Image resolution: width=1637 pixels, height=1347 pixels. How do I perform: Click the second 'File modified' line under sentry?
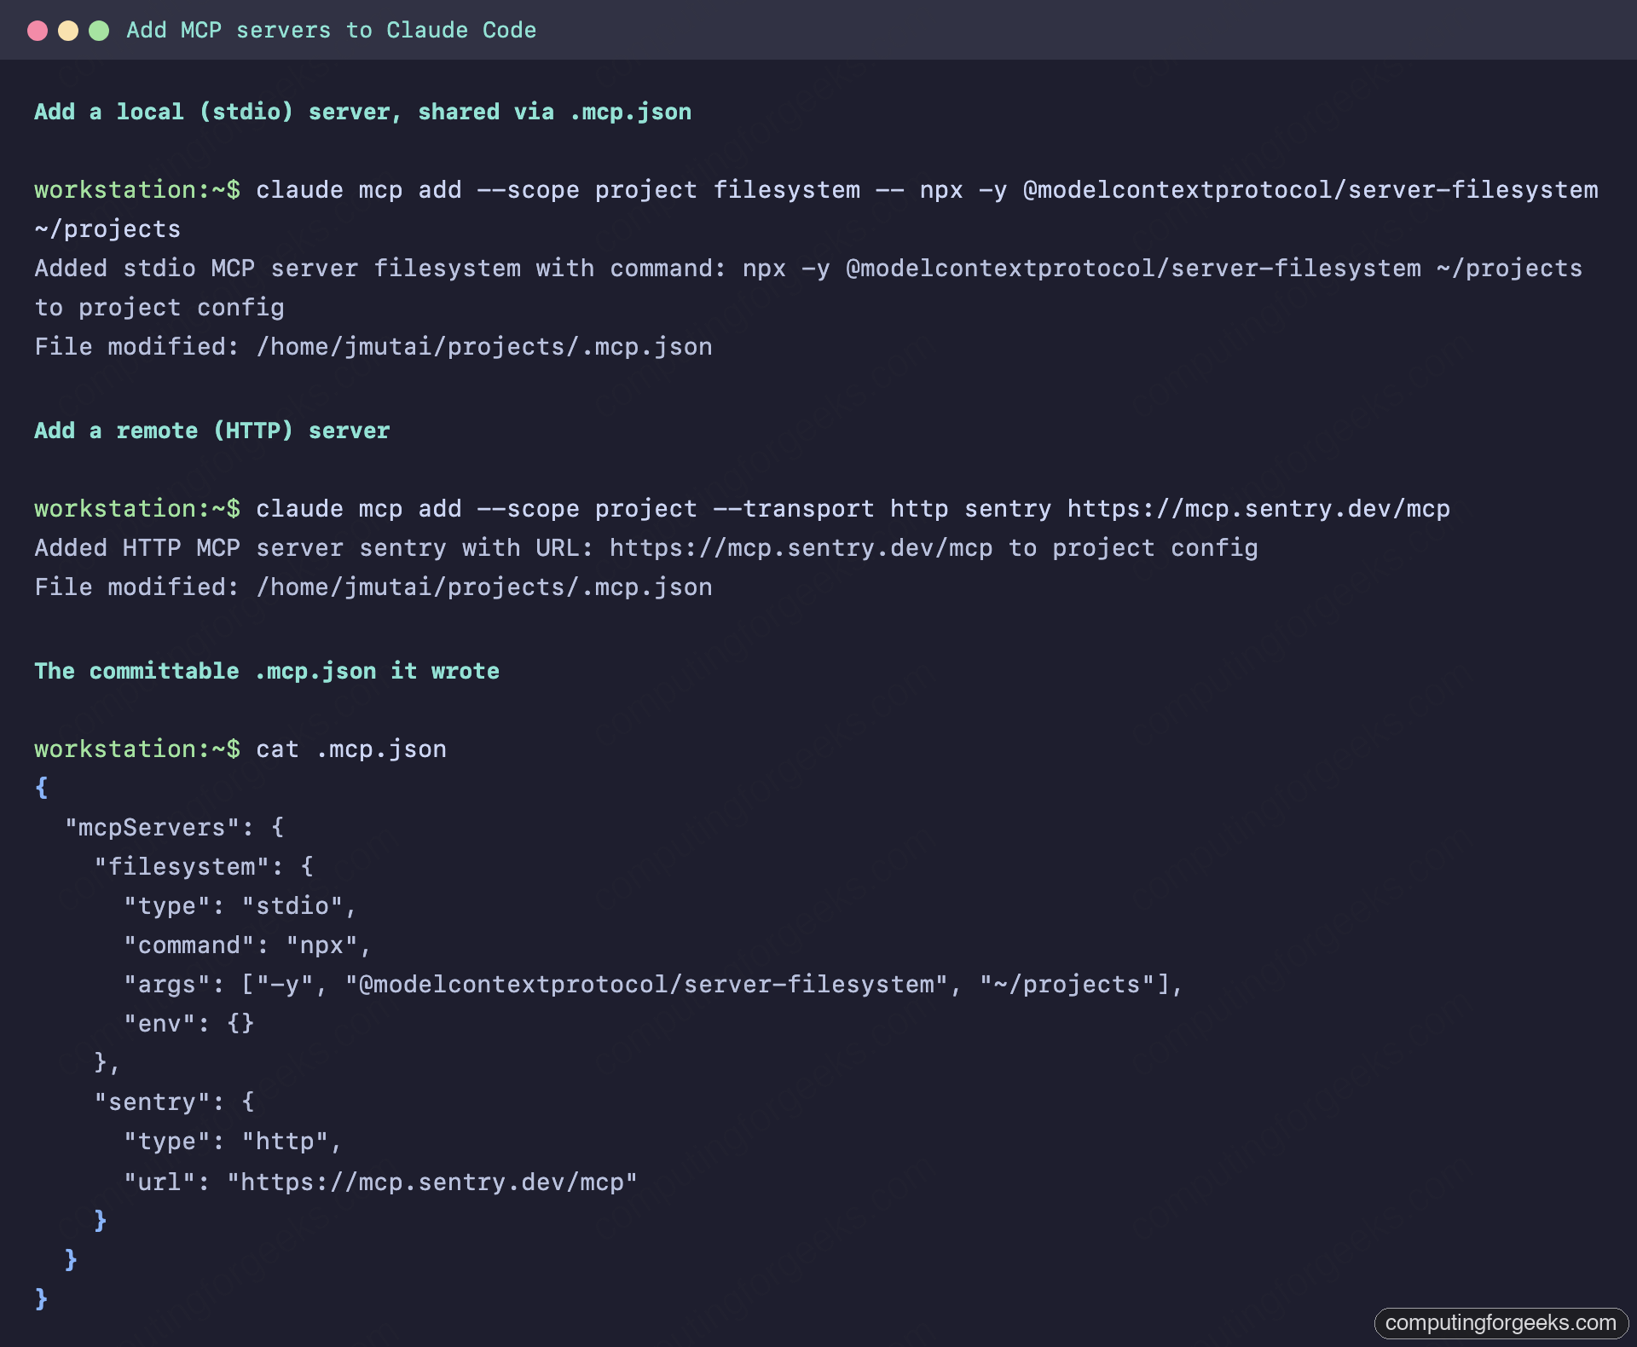(x=373, y=587)
